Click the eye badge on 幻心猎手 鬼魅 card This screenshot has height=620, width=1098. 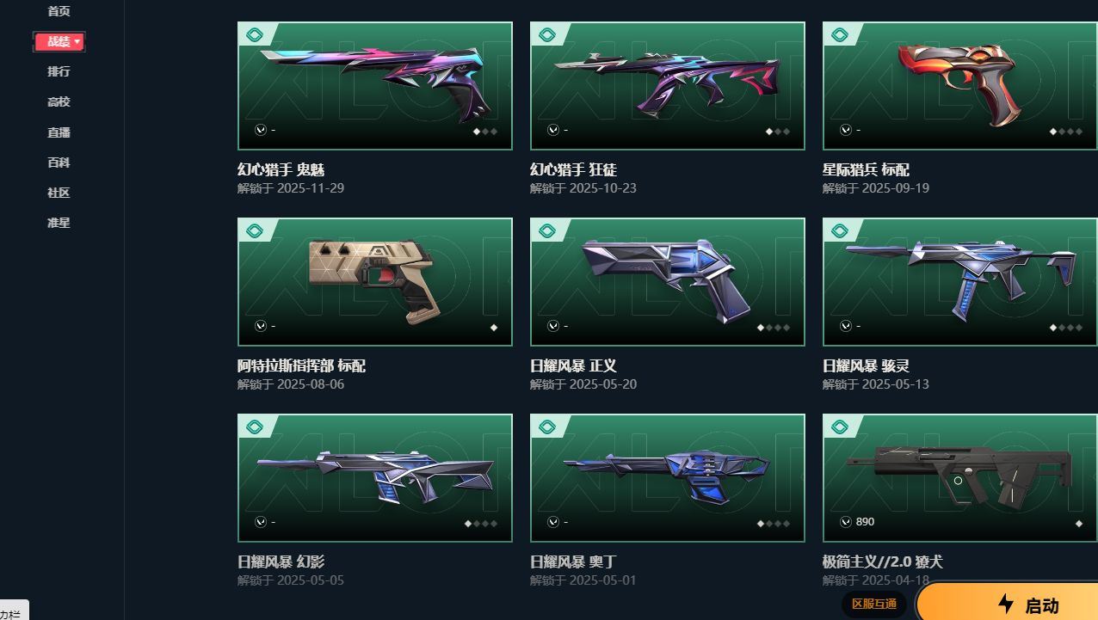tap(255, 35)
